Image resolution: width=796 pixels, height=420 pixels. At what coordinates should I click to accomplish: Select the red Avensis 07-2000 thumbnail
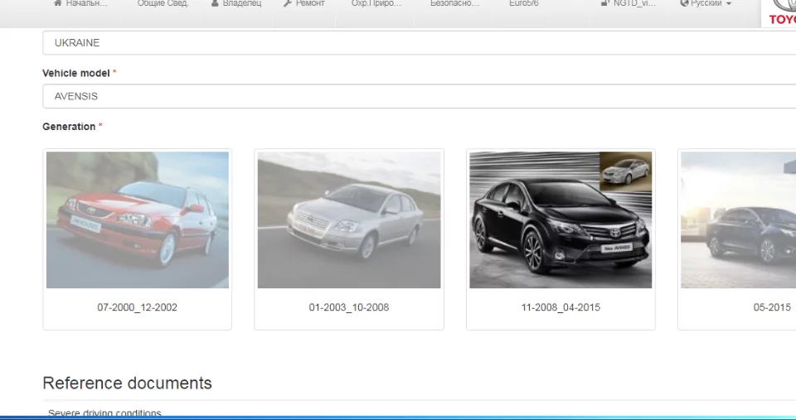(138, 220)
